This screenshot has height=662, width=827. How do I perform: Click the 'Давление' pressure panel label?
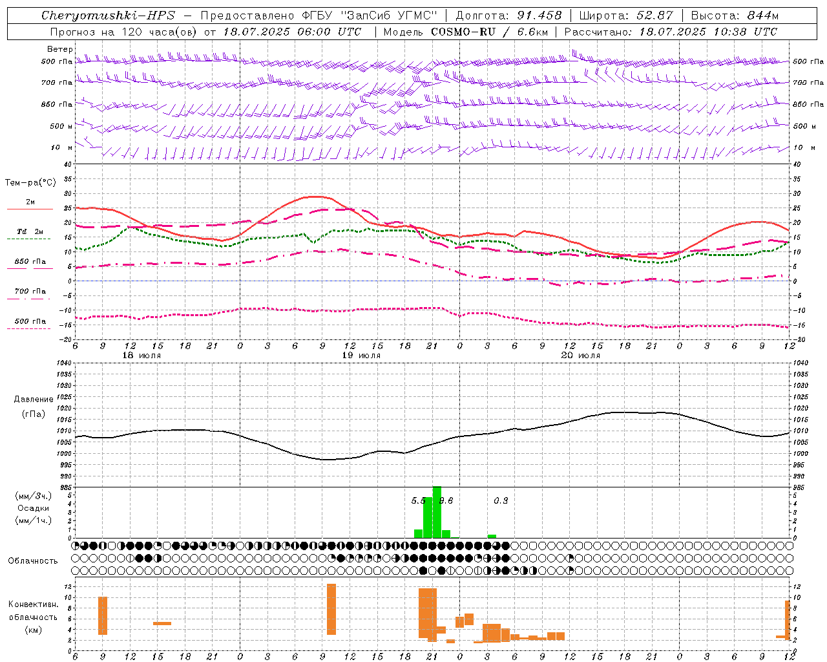[x=34, y=399]
